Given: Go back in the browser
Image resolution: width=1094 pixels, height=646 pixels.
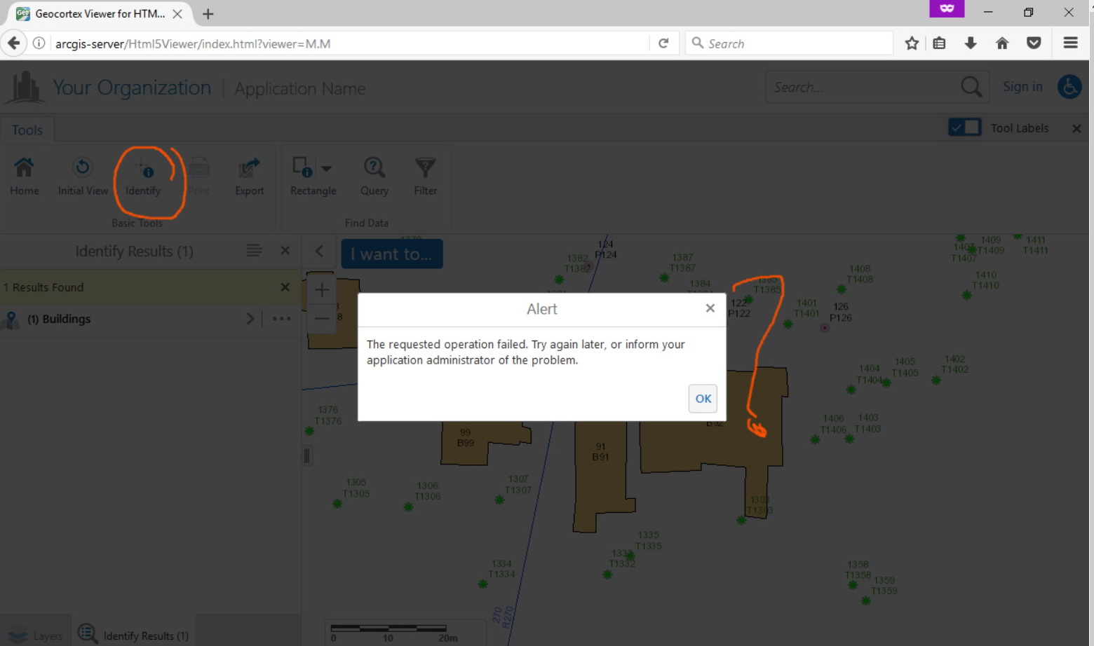Looking at the screenshot, I should pyautogui.click(x=13, y=43).
